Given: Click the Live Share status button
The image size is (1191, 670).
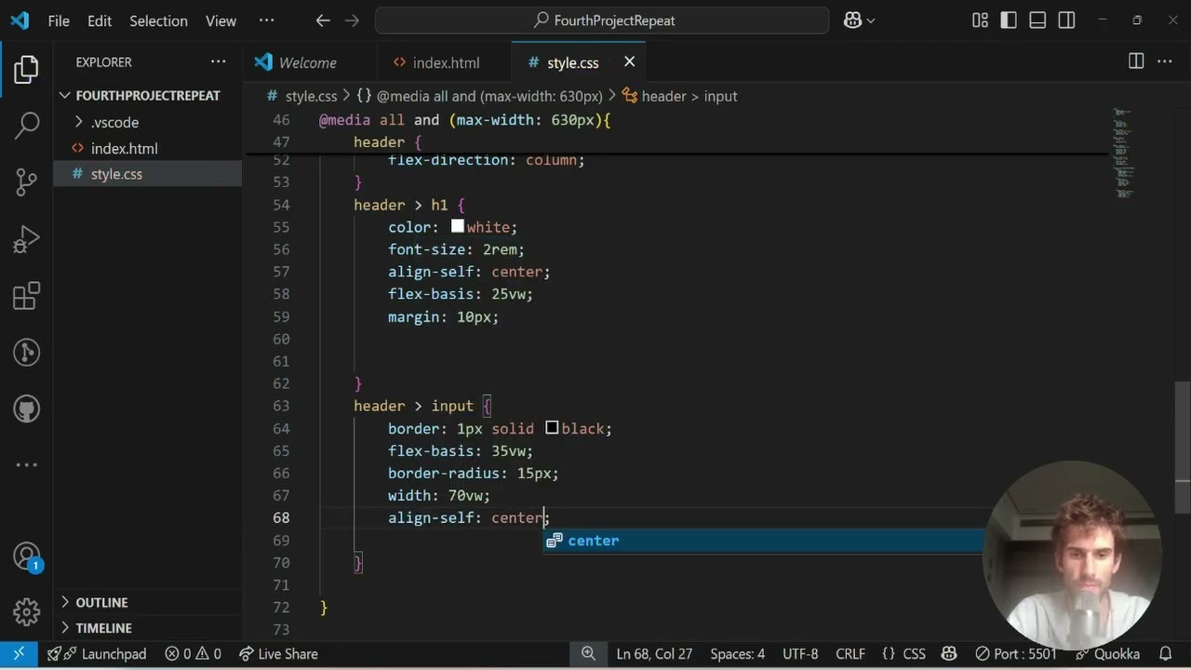Looking at the screenshot, I should [x=278, y=654].
